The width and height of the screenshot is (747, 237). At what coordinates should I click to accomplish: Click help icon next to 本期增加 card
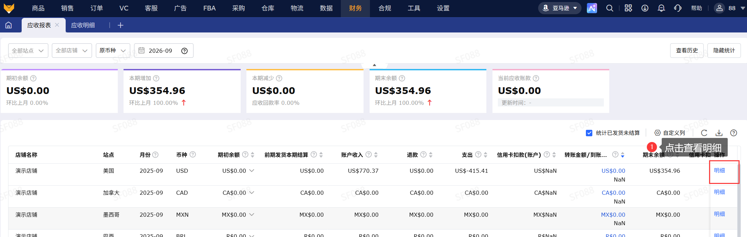click(x=156, y=78)
